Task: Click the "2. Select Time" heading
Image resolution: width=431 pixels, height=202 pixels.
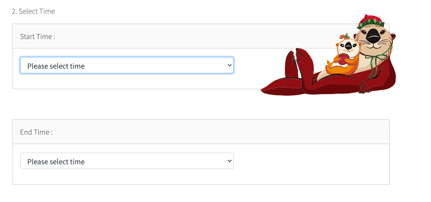Action: point(33,11)
